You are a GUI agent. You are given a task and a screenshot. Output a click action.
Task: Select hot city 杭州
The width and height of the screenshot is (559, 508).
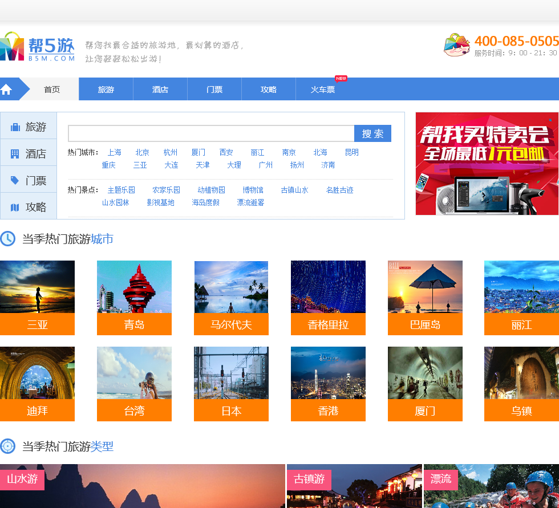[171, 152]
